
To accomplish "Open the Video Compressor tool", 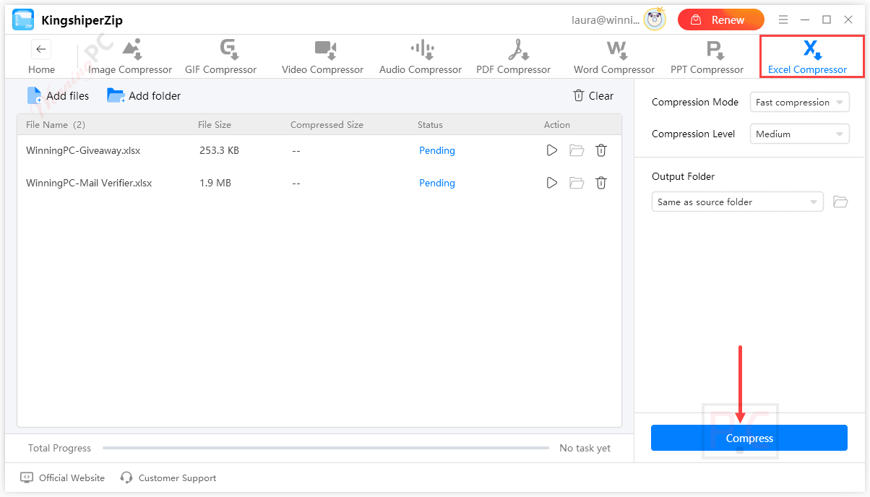I will (x=323, y=58).
